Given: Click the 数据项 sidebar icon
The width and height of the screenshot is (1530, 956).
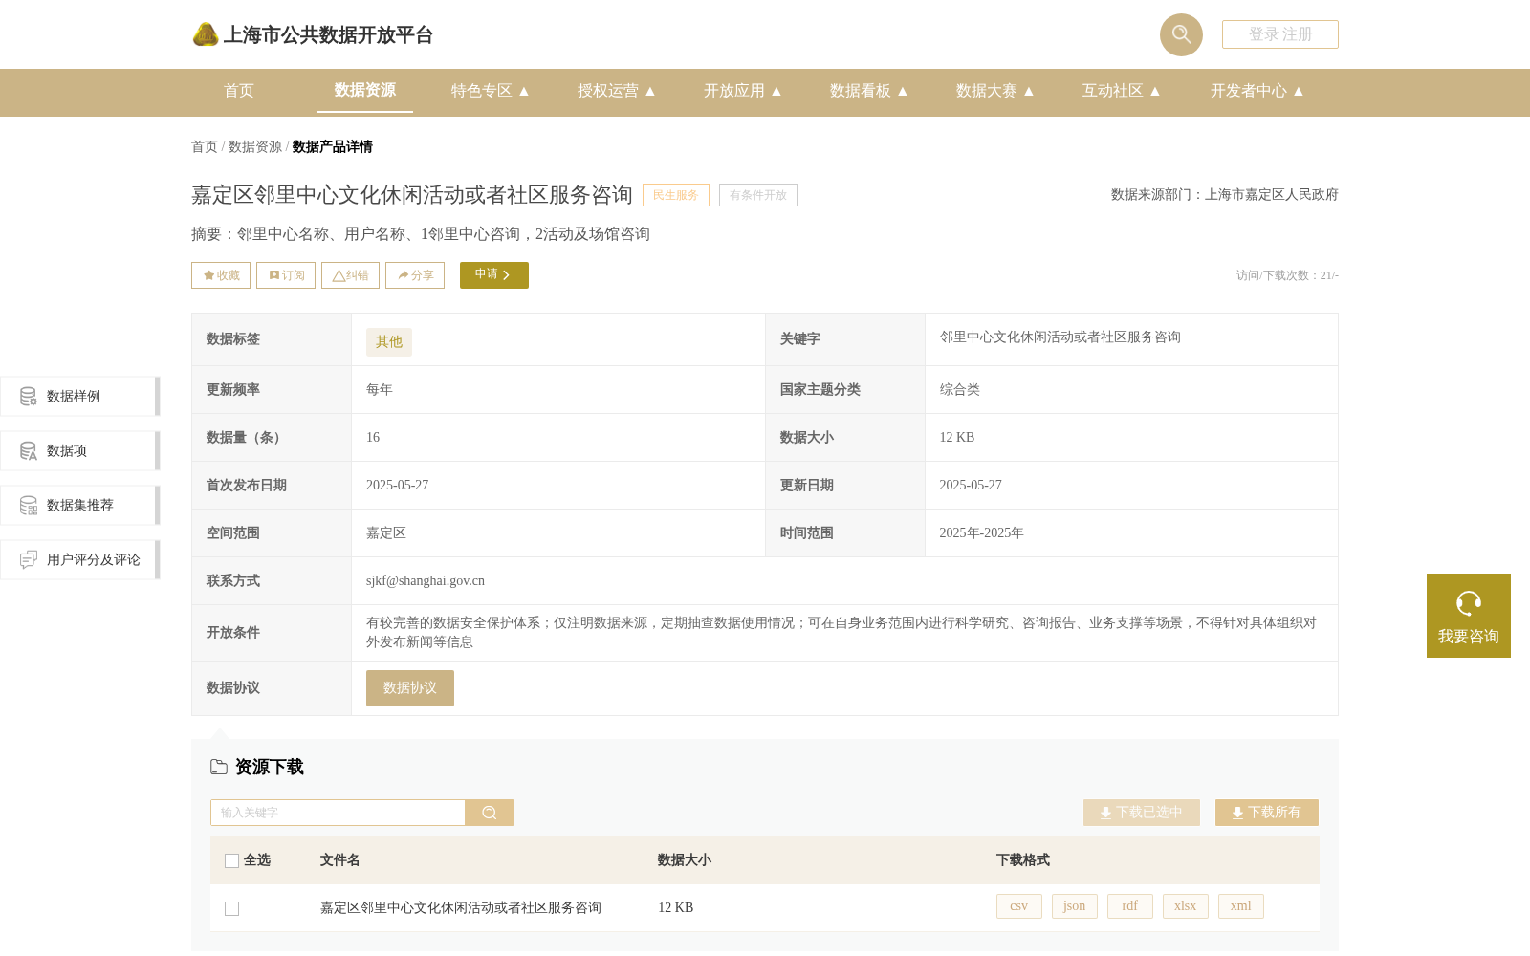Looking at the screenshot, I should 29,450.
